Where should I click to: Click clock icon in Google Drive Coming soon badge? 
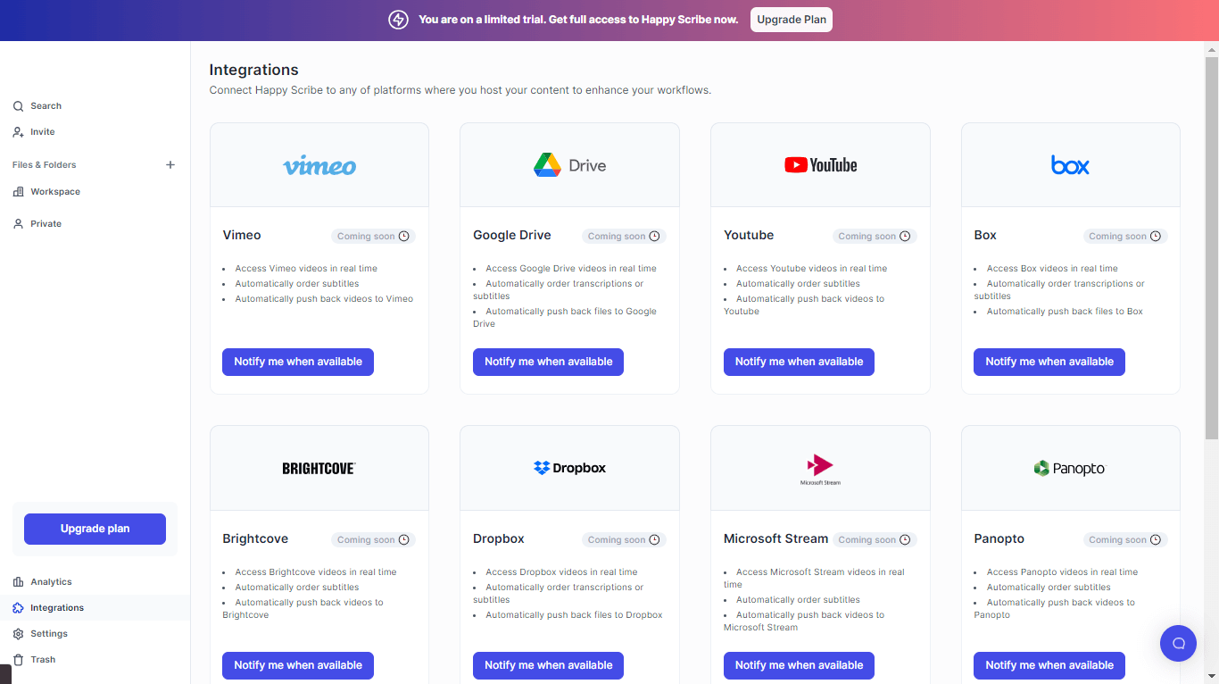[x=654, y=237]
